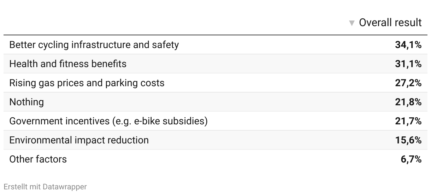Image resolution: width=431 pixels, height=195 pixels.
Task: Select the Other factors row
Action: click(215, 159)
